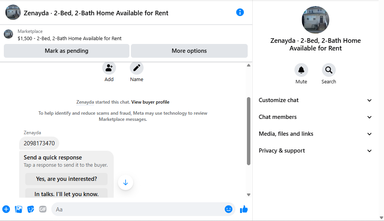Image resolution: width=384 pixels, height=221 pixels.
Task: Select the message '2098173470'
Action: 39,143
